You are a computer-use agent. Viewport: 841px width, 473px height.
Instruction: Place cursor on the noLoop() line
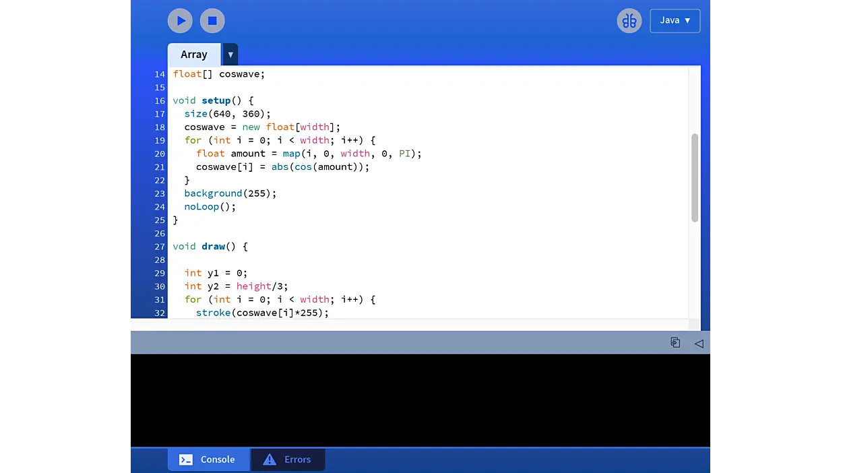pyautogui.click(x=210, y=207)
